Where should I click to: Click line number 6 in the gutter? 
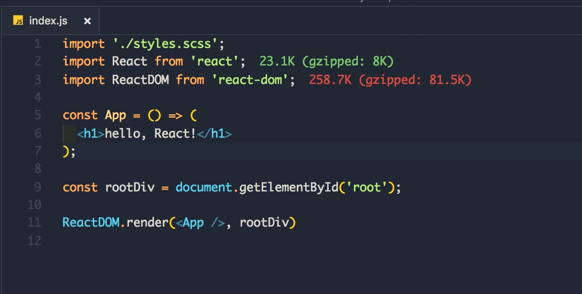[x=38, y=134]
